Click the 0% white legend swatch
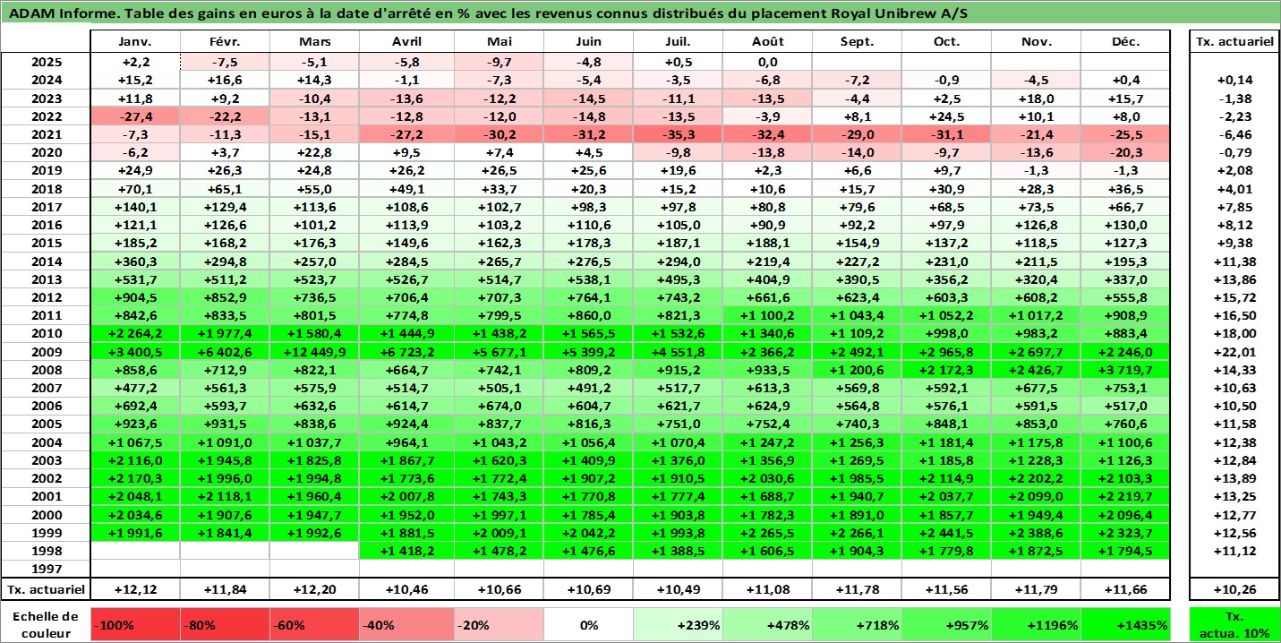The image size is (1281, 643). click(589, 624)
